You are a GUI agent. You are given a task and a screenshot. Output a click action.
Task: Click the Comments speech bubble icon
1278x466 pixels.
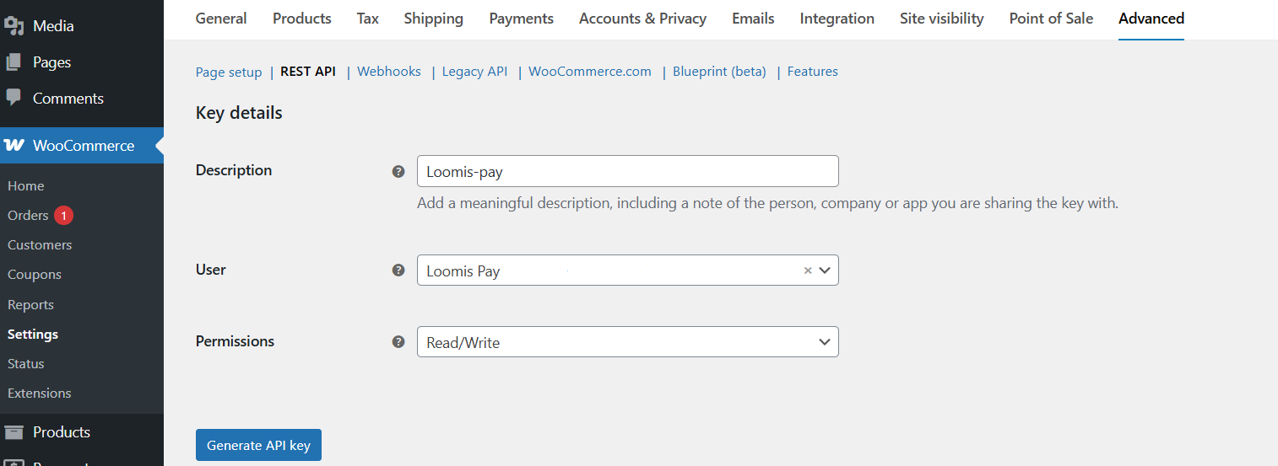click(14, 98)
